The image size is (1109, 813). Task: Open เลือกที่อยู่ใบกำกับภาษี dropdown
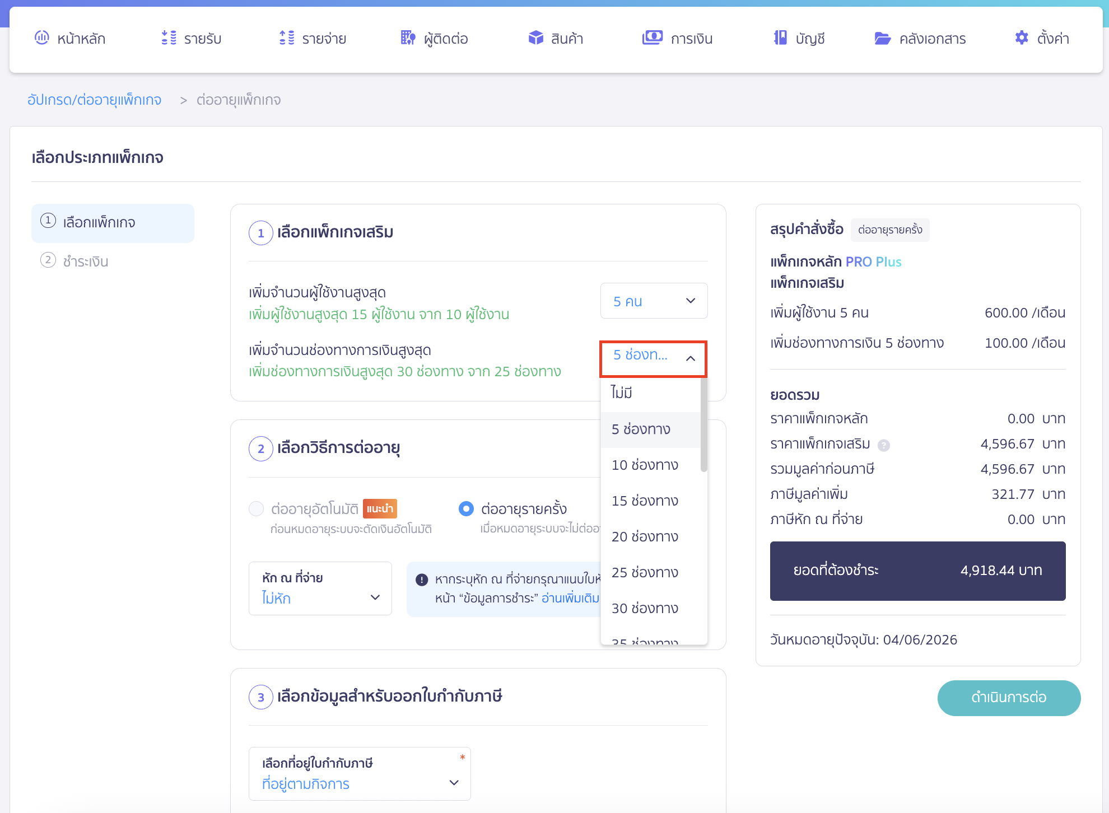pos(359,774)
